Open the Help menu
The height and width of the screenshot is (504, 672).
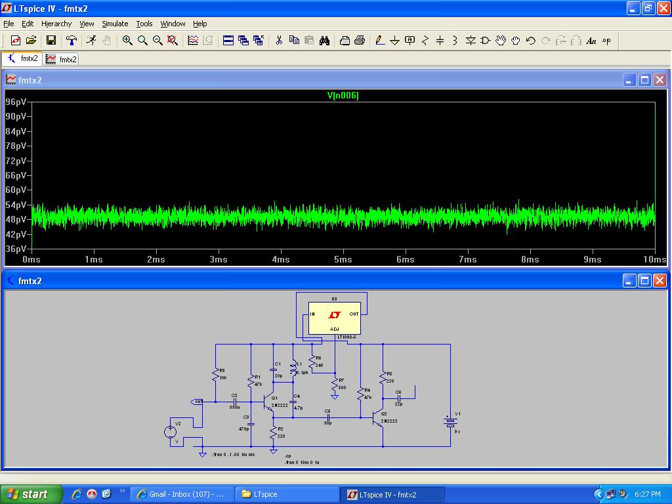[x=199, y=24]
